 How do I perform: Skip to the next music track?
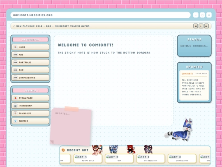[206, 26]
